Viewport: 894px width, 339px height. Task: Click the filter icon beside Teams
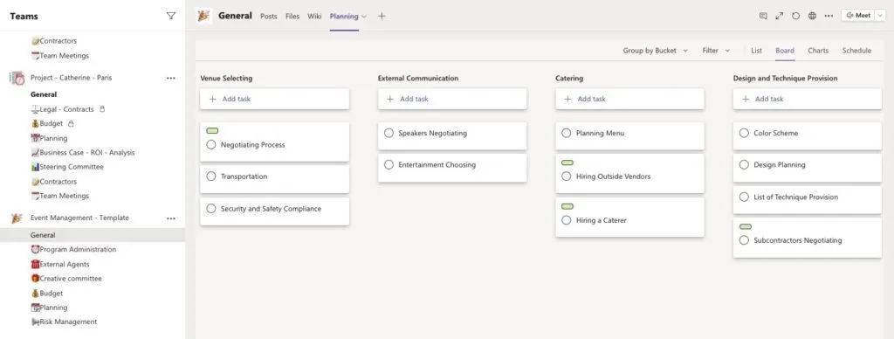pos(170,16)
